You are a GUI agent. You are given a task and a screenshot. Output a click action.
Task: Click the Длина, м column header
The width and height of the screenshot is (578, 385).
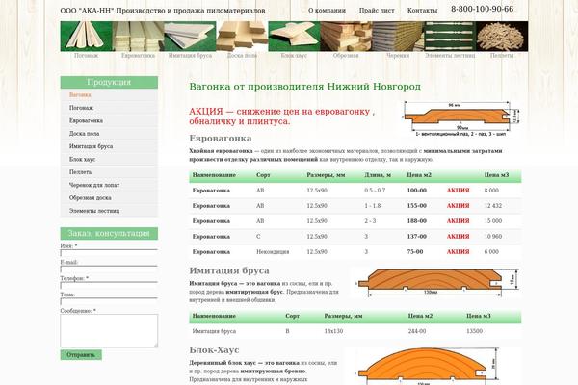[x=378, y=175]
